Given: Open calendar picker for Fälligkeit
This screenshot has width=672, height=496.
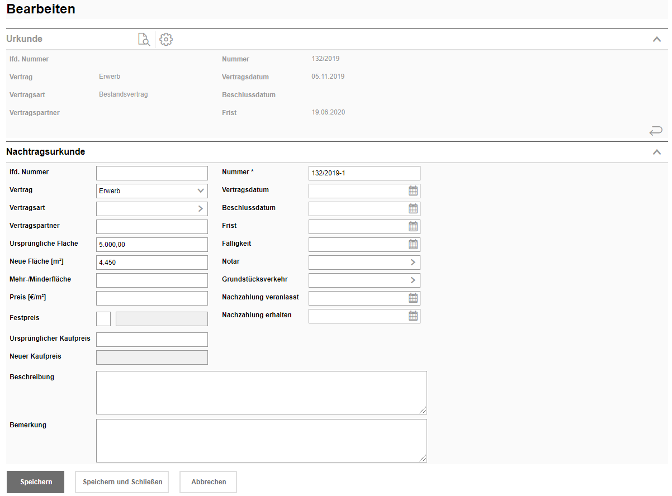Looking at the screenshot, I should (x=413, y=244).
